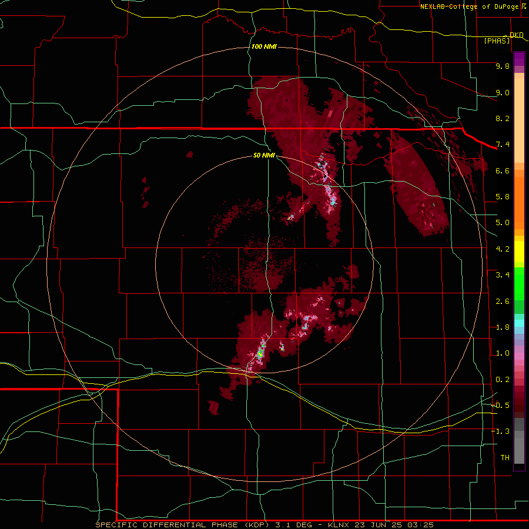Click the [PHAS] label above the color bar
Screen dimensions: 529x529
[497, 41]
